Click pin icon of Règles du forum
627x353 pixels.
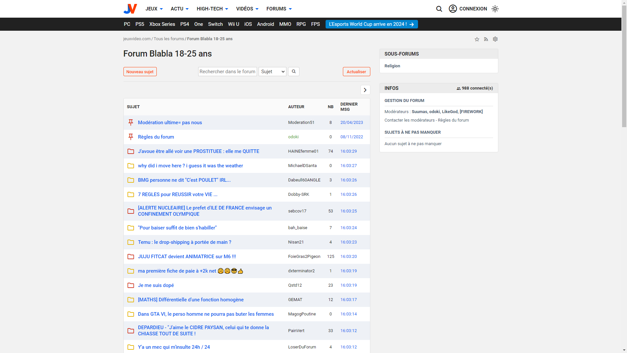[x=131, y=137]
